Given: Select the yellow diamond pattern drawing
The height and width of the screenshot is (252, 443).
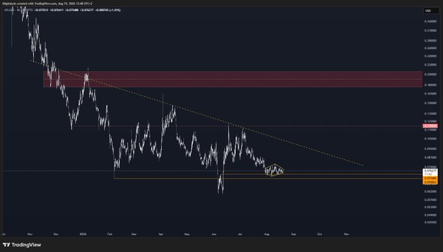Looking at the screenshot, I should (274, 170).
